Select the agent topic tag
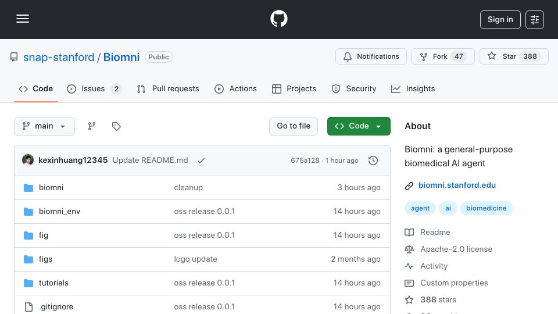Image resolution: width=558 pixels, height=314 pixels. [x=420, y=208]
